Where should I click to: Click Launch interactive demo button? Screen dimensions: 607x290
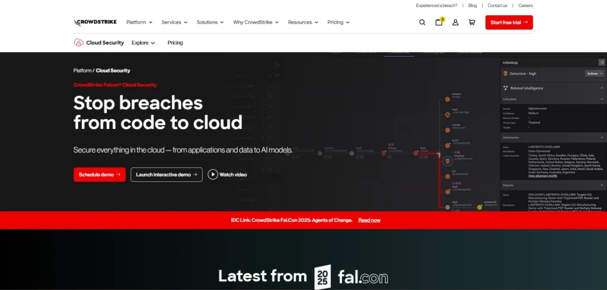(x=167, y=175)
